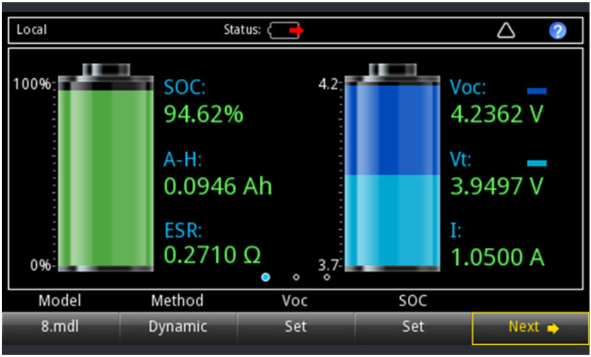This screenshot has height=357, width=591.
Task: Click the SOC 94.62% readout value
Action: point(204,114)
